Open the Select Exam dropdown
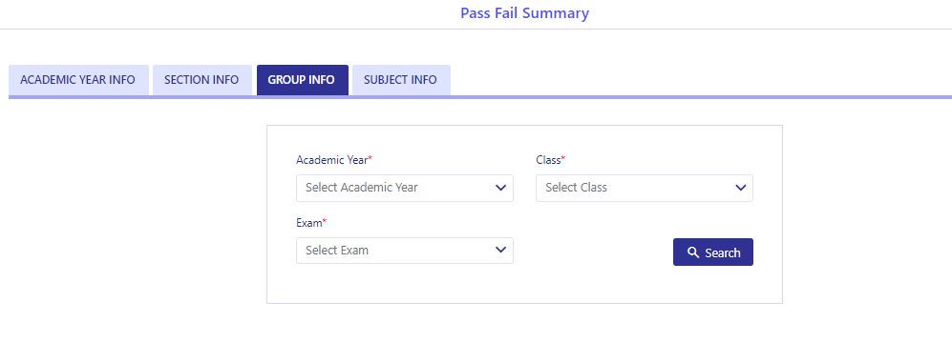The width and height of the screenshot is (952, 343). coord(404,251)
